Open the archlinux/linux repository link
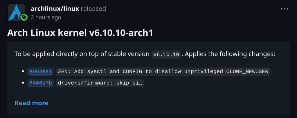The image size is (297, 118). pyautogui.click(x=55, y=9)
